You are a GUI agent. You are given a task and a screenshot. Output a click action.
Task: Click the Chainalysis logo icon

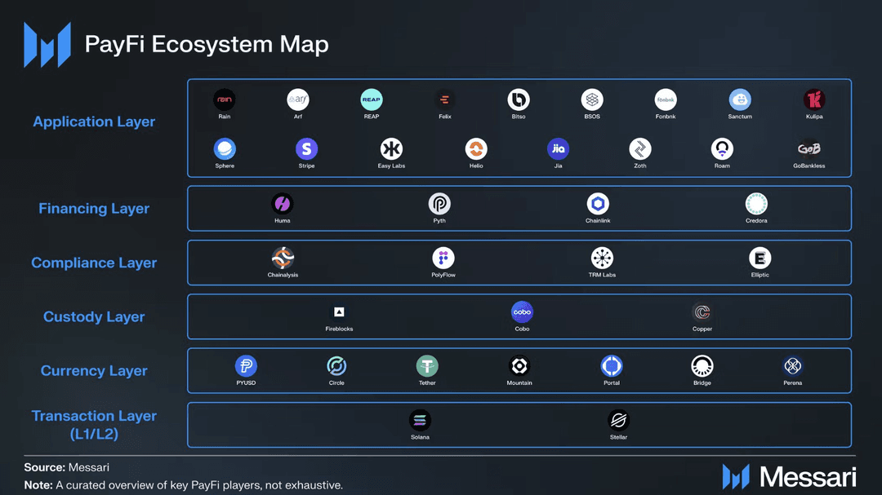(x=283, y=259)
